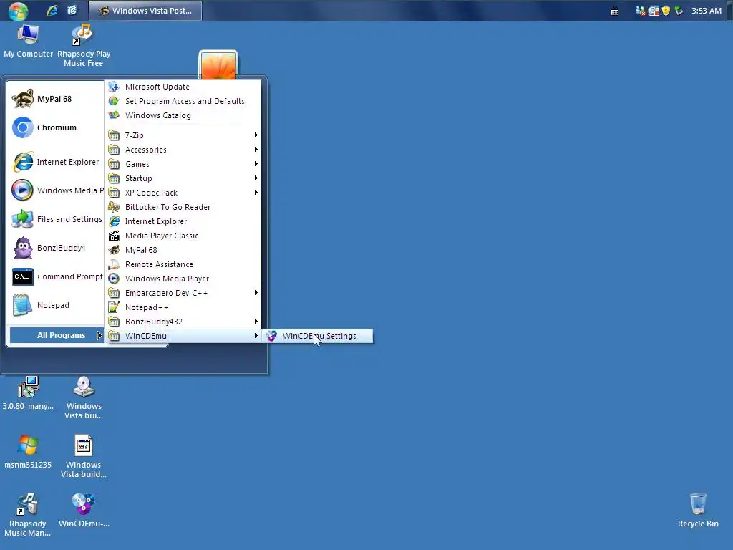Open Windows Vista build... file icon

pyautogui.click(x=84, y=456)
